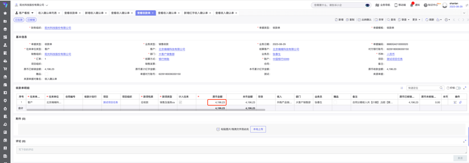469x163 pixels.
Task: Toggle the 计入往来 checkbox in table row
Action: point(180,102)
